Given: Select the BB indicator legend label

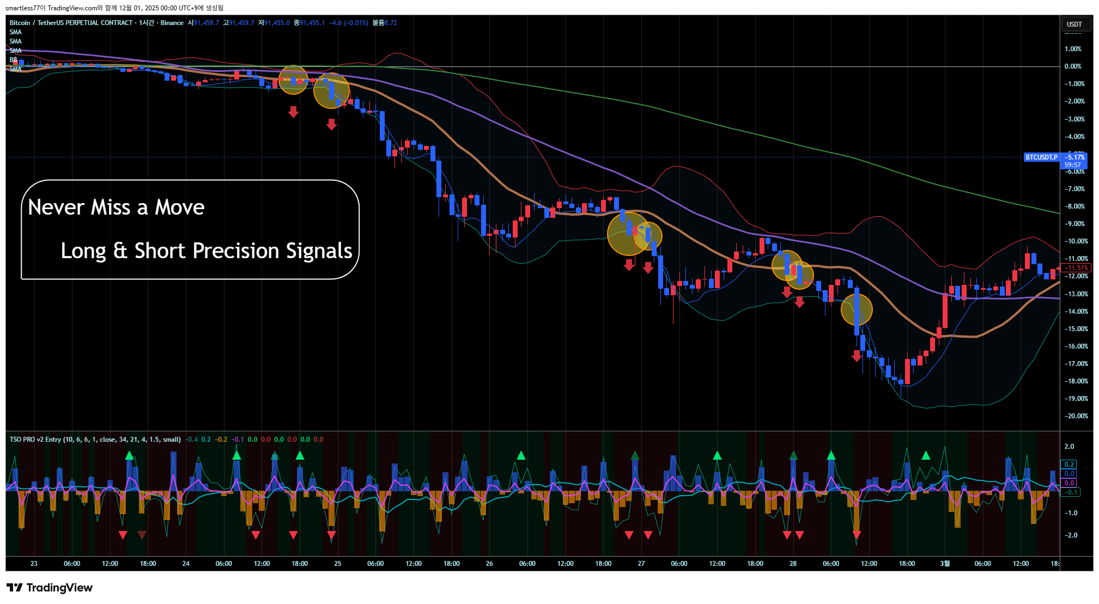Looking at the screenshot, I should click(13, 60).
